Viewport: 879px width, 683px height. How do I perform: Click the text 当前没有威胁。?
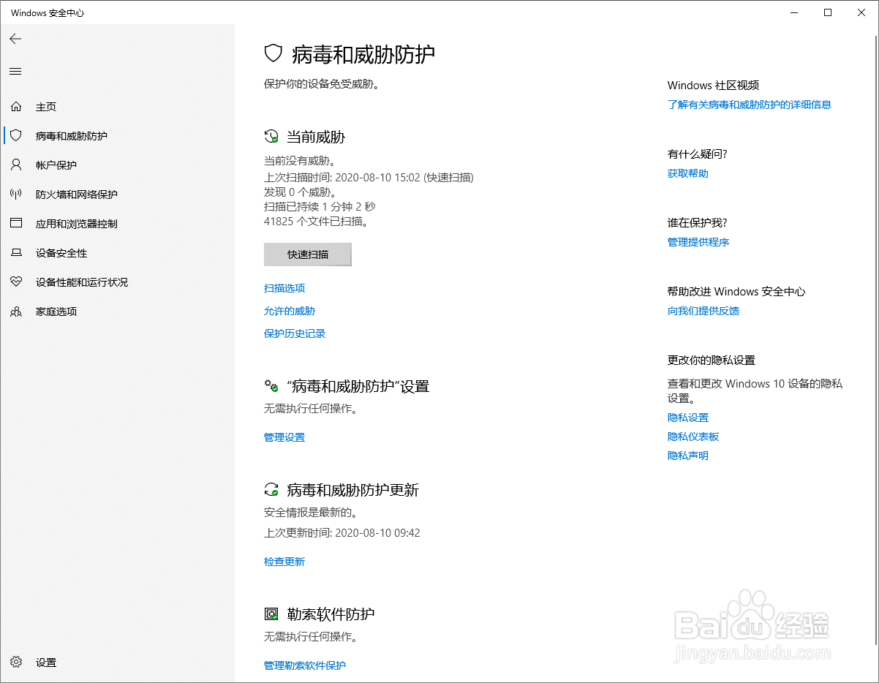[x=300, y=160]
